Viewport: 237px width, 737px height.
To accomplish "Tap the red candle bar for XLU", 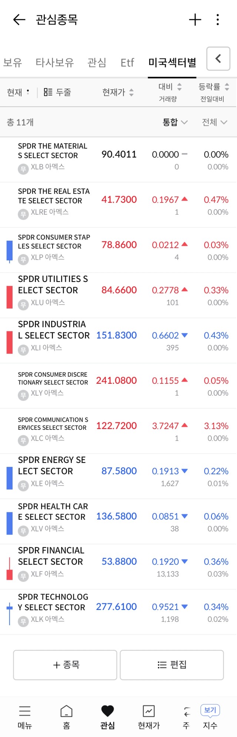I will point(10,297).
